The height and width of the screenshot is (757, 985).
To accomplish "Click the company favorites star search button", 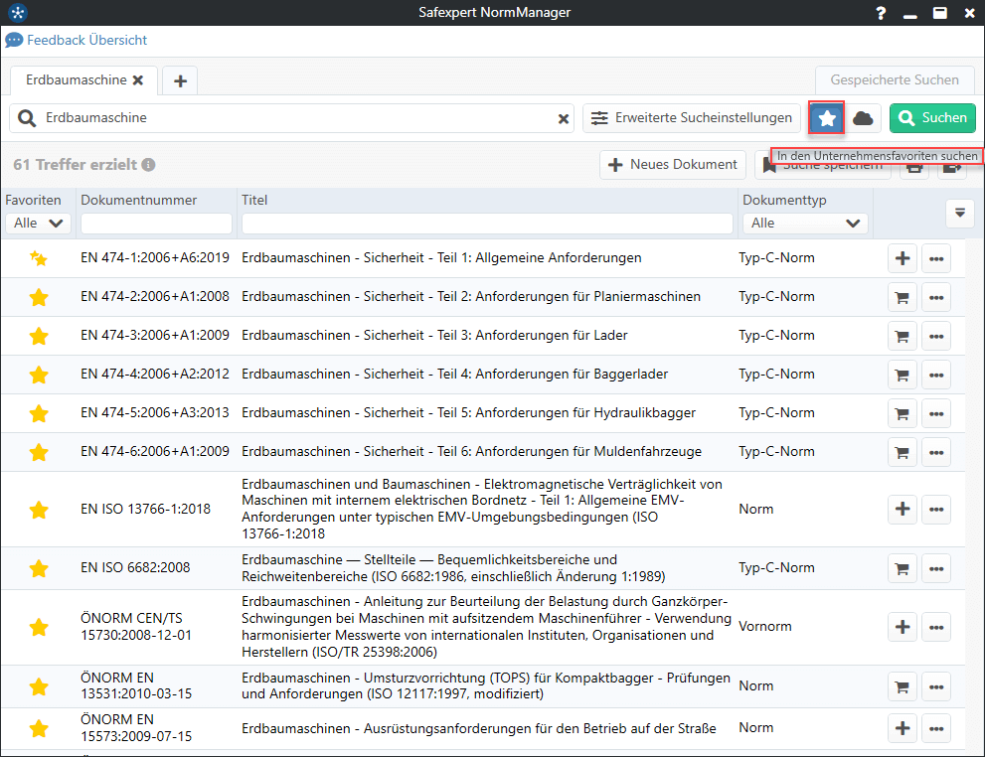I will pos(827,118).
